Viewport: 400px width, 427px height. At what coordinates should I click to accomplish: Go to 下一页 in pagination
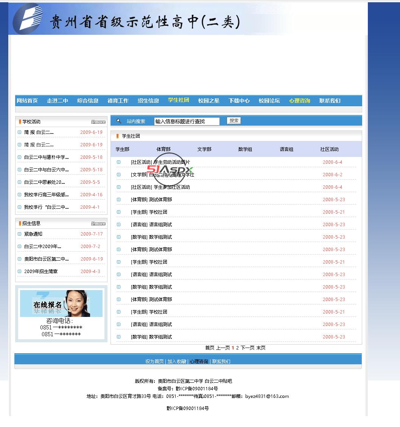click(x=247, y=348)
